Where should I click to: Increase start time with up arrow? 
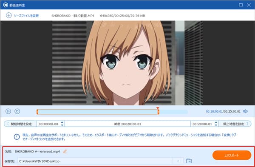[62, 122]
